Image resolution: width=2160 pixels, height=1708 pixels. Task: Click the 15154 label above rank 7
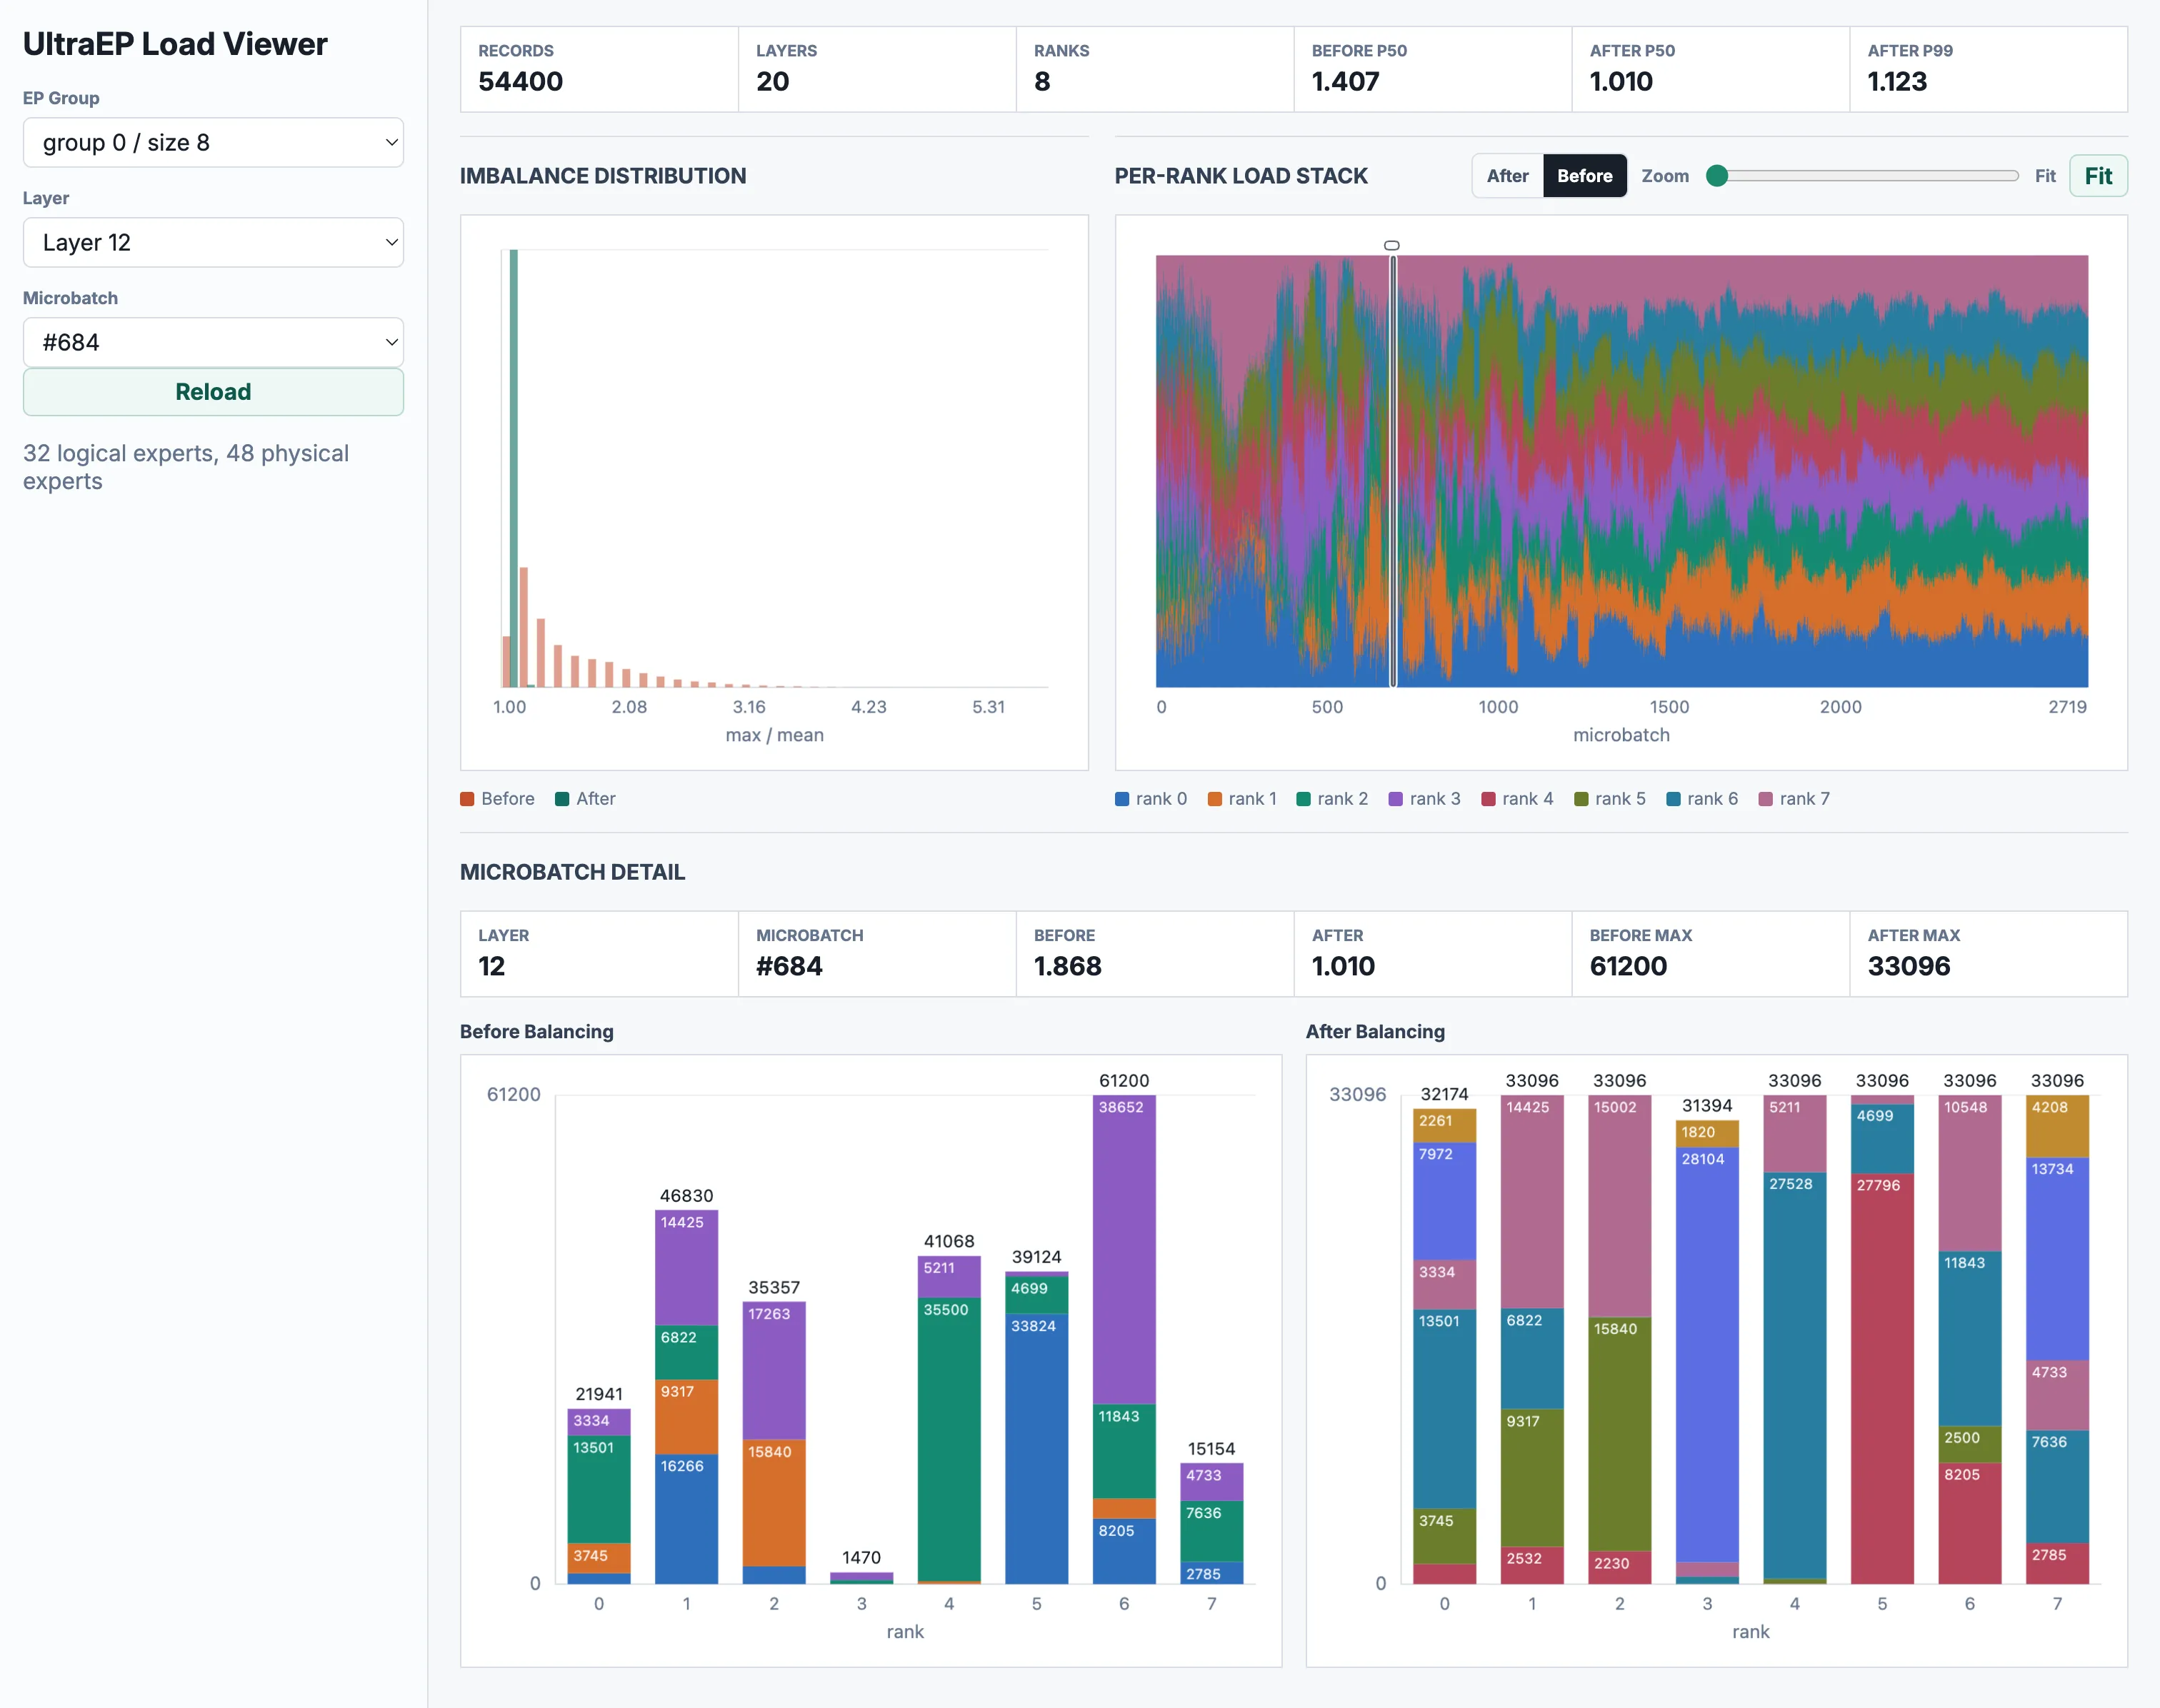[1211, 1449]
